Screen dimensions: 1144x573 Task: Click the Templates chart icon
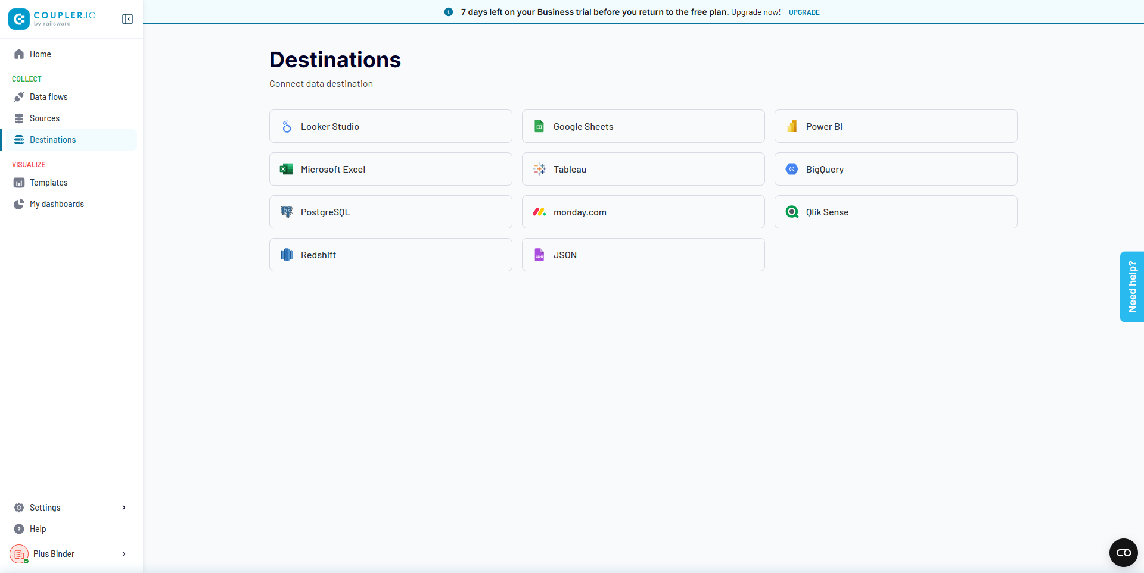click(19, 183)
